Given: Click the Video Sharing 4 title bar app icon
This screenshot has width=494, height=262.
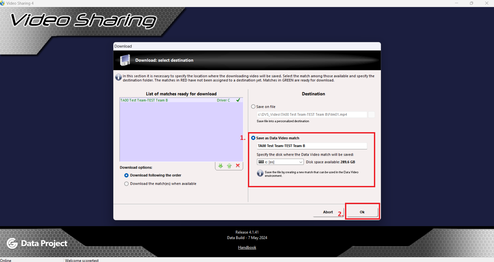Looking at the screenshot, I should pos(3,3).
